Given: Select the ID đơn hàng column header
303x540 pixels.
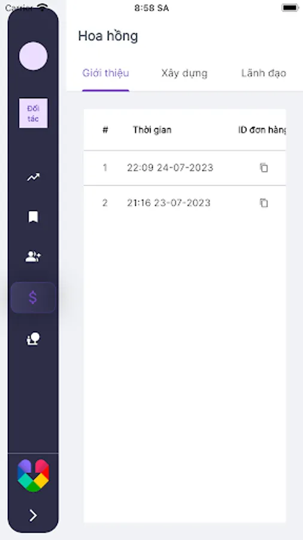Looking at the screenshot, I should 262,130.
